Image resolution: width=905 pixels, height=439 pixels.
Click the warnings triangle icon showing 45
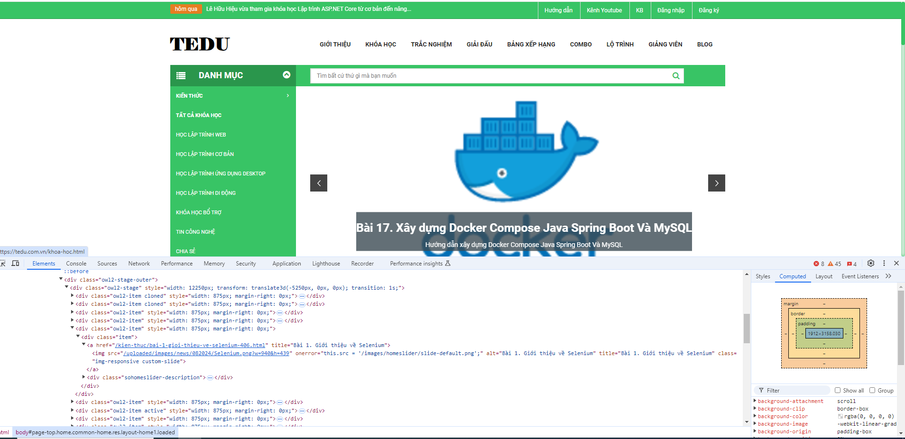click(x=831, y=264)
